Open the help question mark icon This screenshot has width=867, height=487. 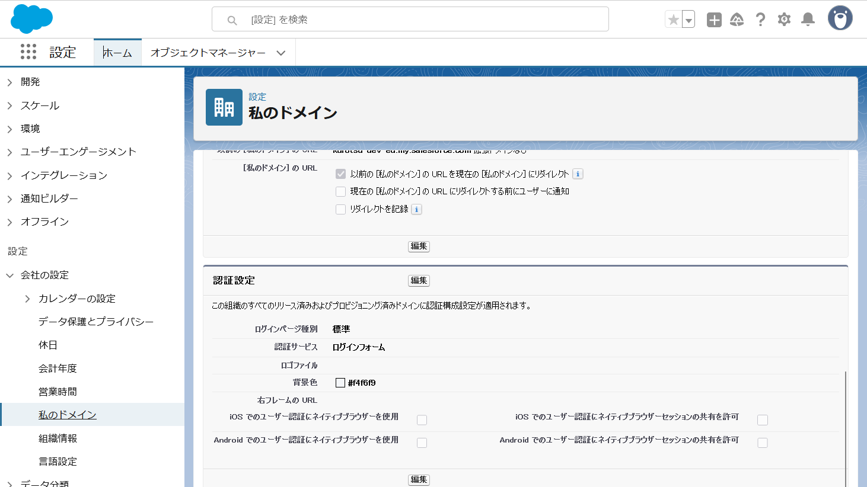pyautogui.click(x=760, y=20)
